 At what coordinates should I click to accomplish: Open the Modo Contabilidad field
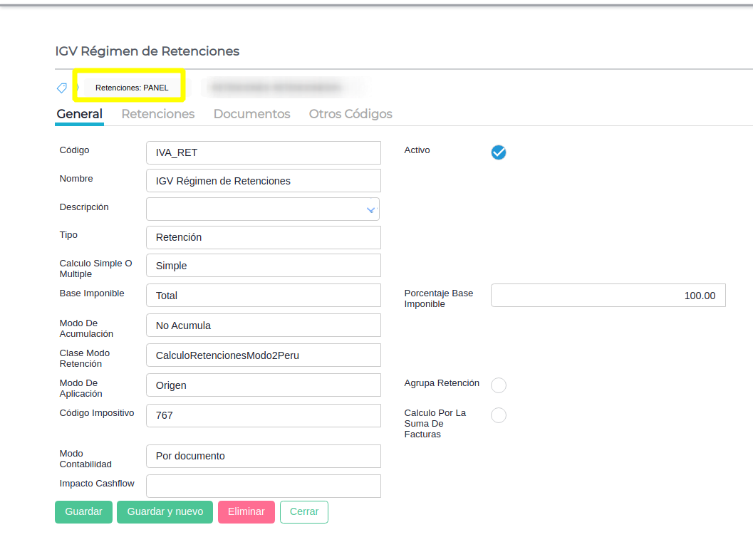[263, 457]
